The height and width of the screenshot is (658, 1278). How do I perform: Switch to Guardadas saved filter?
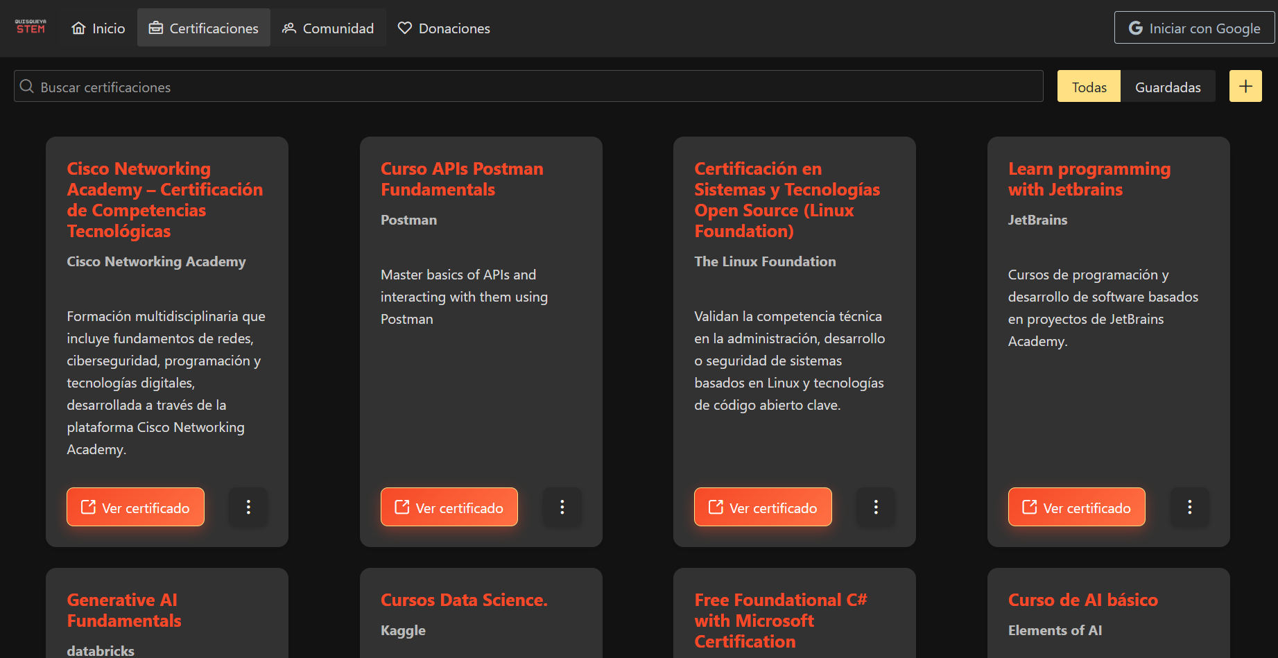pyautogui.click(x=1167, y=87)
